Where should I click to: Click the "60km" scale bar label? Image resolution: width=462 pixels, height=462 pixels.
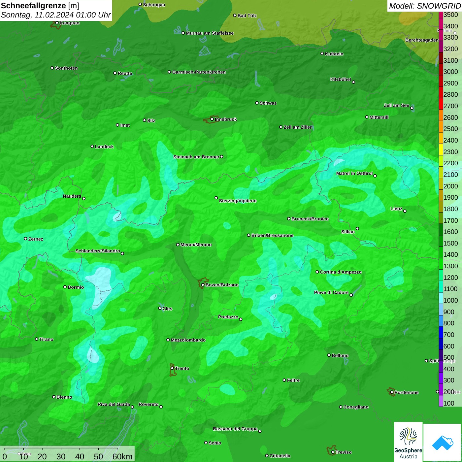tap(122, 456)
